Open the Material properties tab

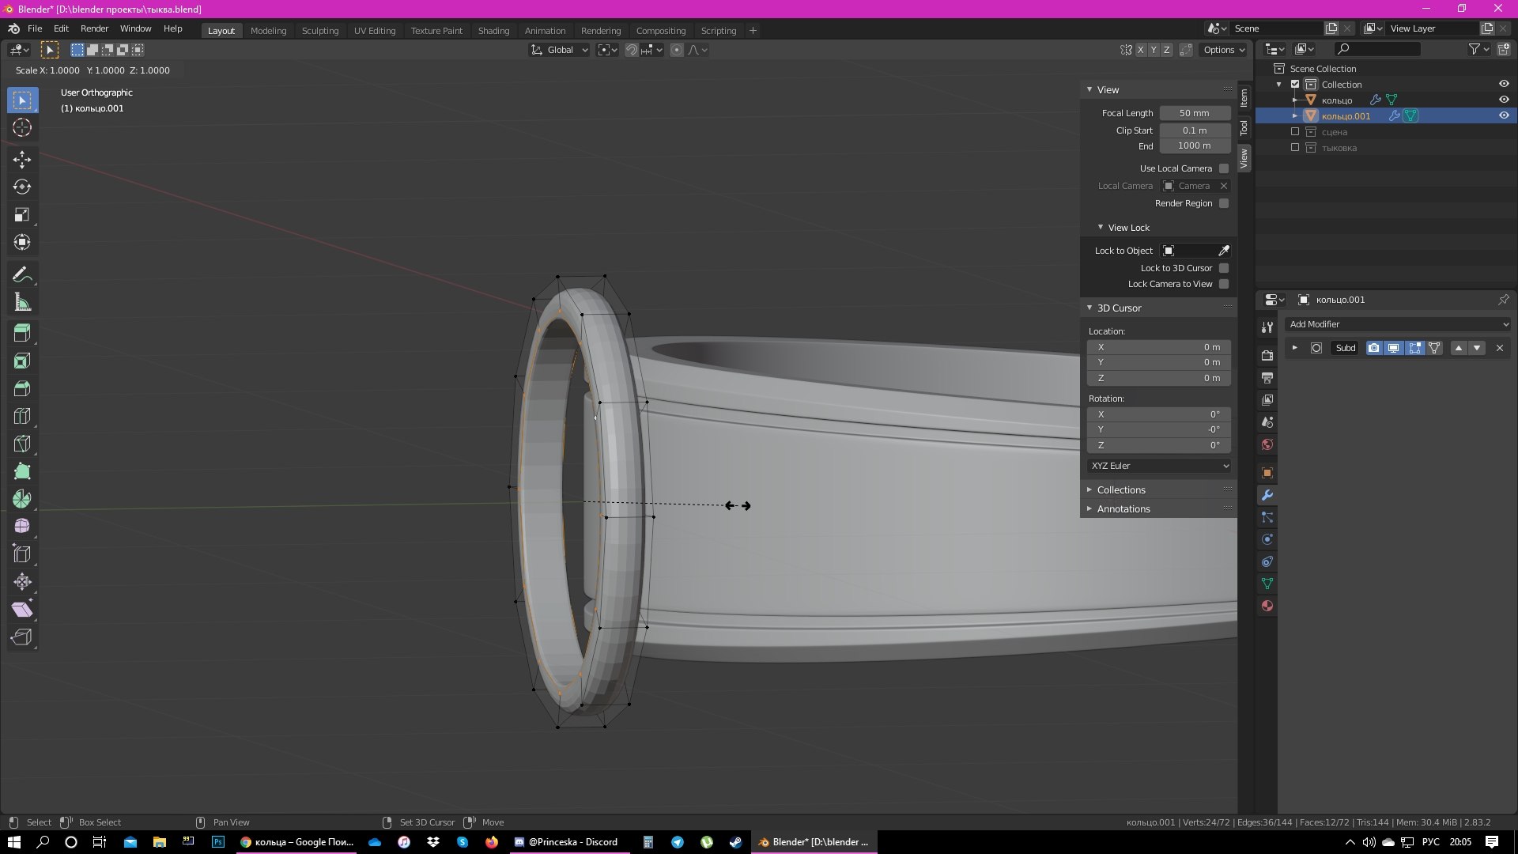1267,606
